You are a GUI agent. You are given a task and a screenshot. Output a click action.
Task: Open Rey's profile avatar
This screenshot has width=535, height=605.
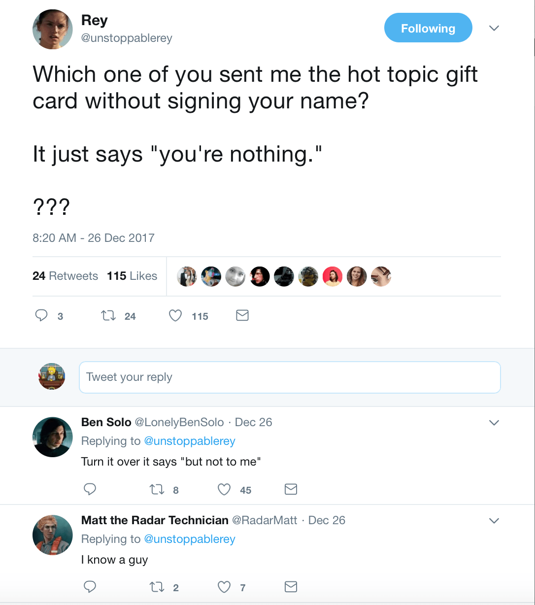pyautogui.click(x=52, y=29)
